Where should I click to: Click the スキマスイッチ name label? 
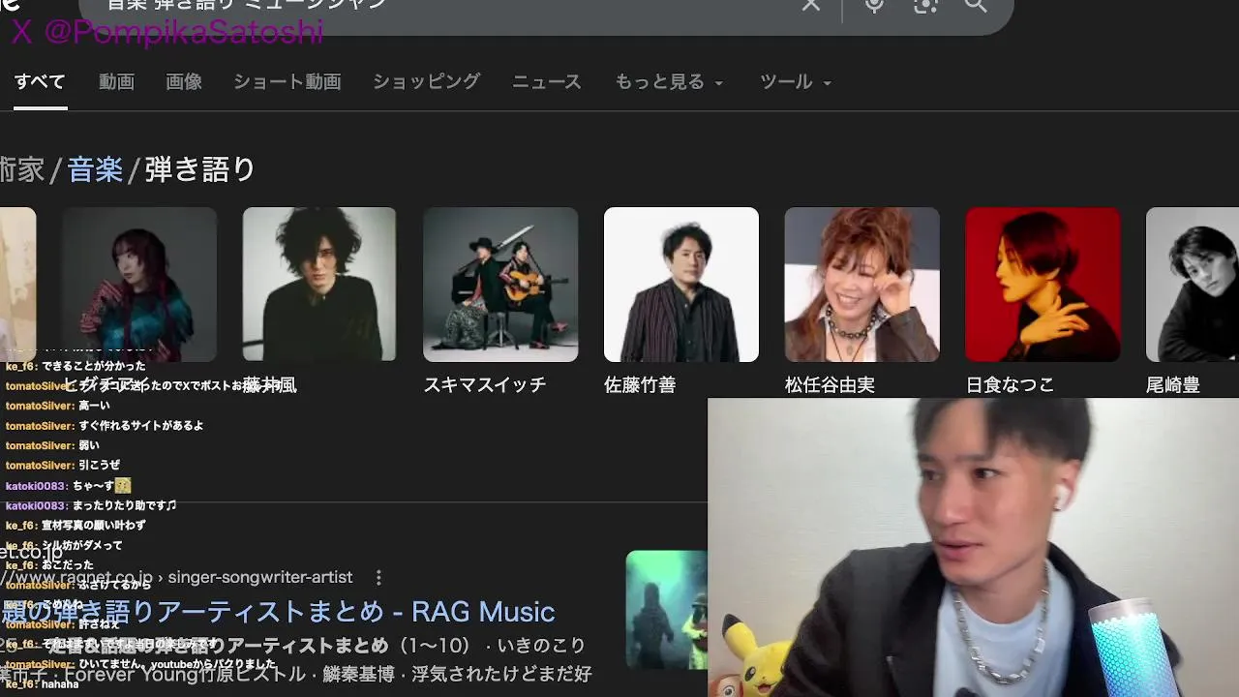pos(485,385)
